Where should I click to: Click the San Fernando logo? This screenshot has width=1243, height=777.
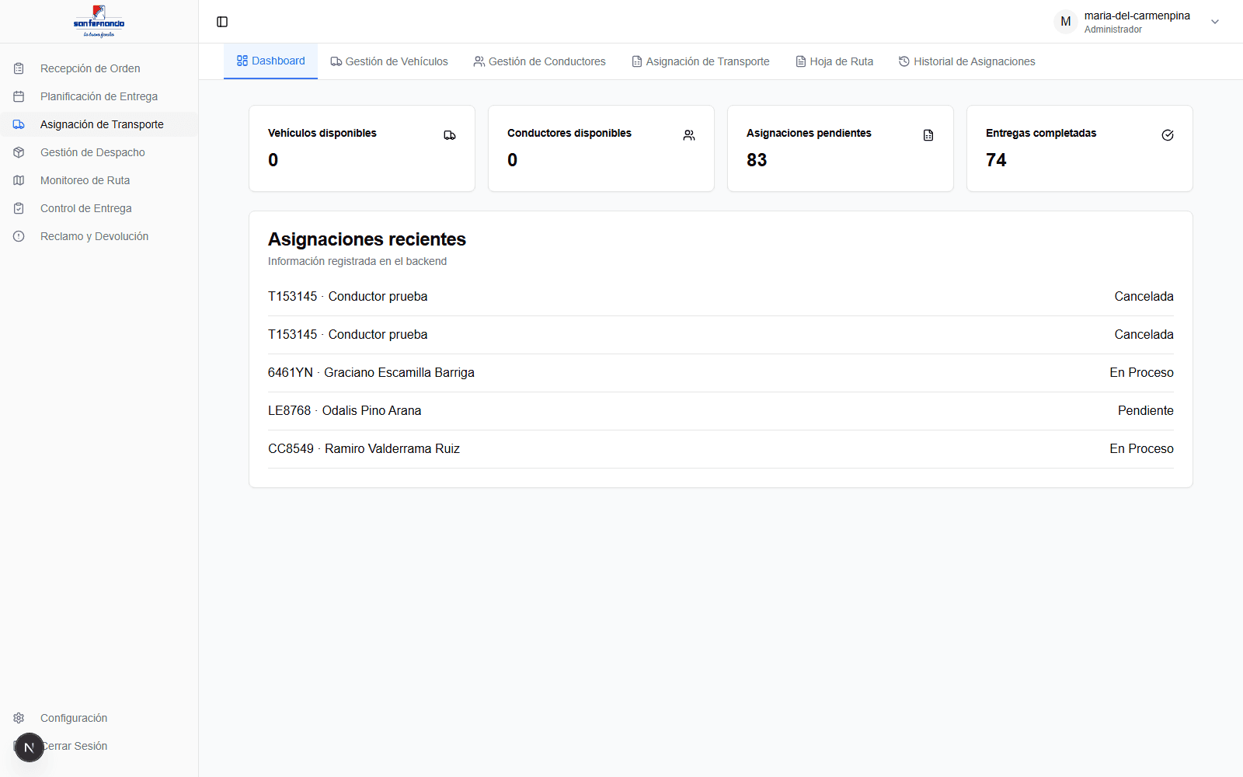pyautogui.click(x=99, y=22)
